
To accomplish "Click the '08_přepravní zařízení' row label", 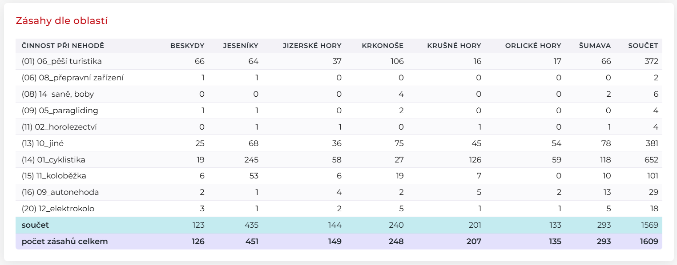I will pos(73,78).
